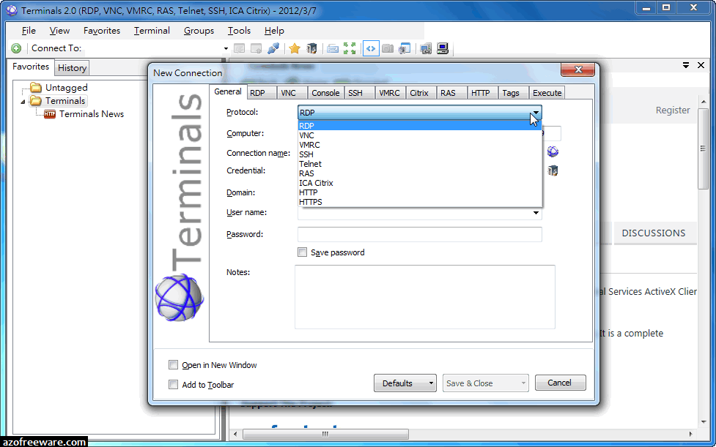Click the second grayed window toolbar icon
Screen dimensions: 716x447
[256, 48]
